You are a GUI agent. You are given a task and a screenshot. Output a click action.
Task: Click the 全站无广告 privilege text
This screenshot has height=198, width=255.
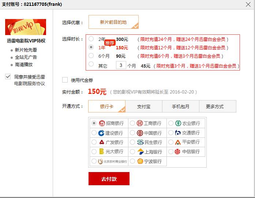(26, 57)
